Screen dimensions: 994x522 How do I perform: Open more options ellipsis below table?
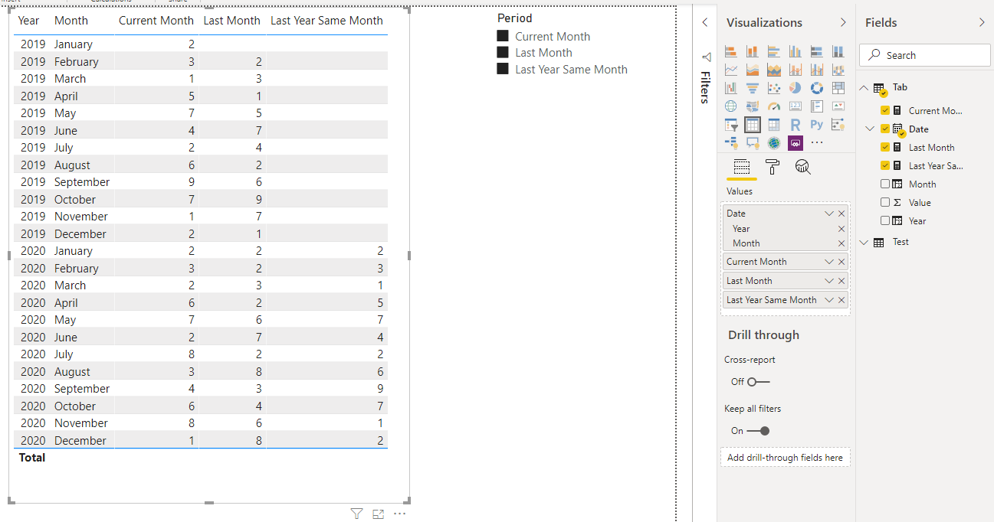pyautogui.click(x=399, y=514)
